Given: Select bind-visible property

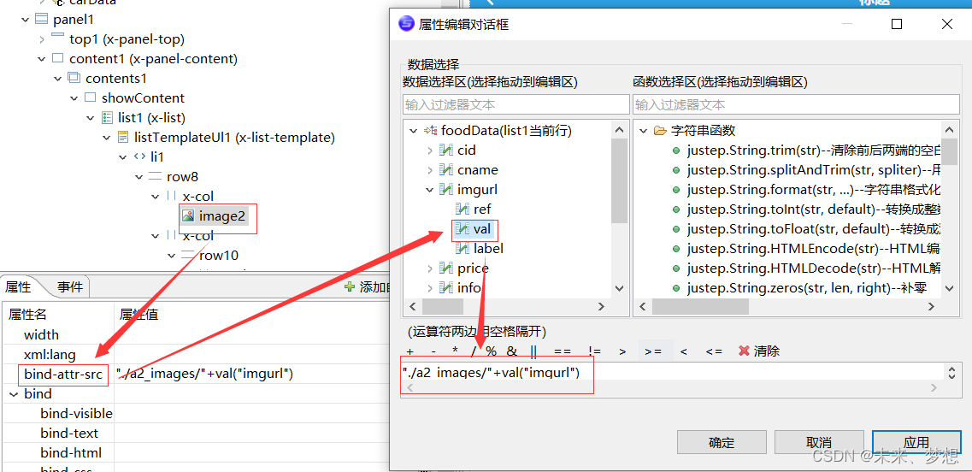Looking at the screenshot, I should point(76,414).
